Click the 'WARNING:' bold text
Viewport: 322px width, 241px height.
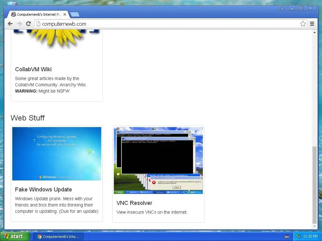(x=26, y=91)
